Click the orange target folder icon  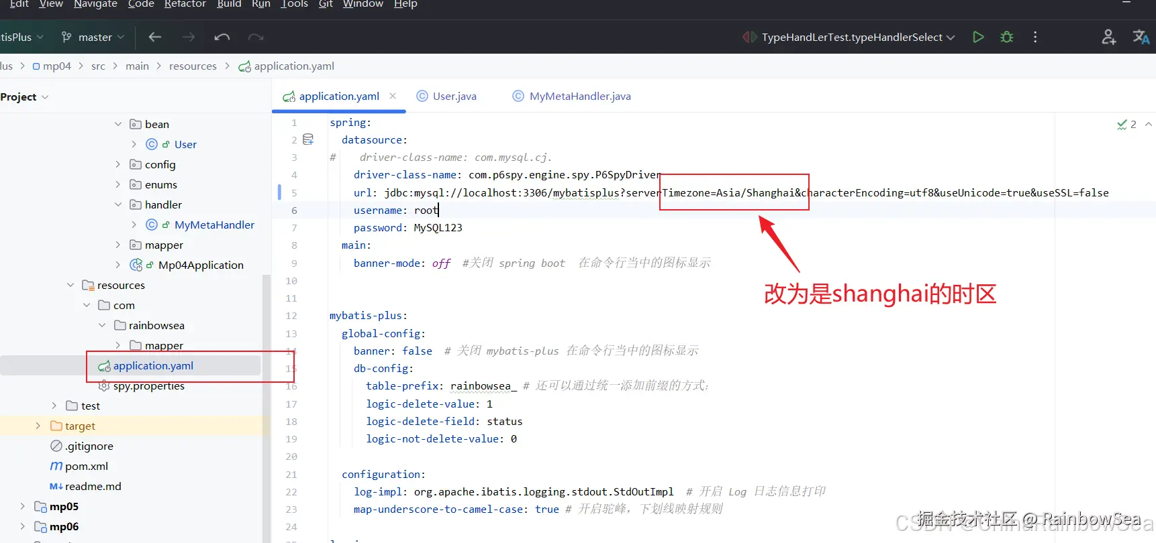[x=56, y=426]
